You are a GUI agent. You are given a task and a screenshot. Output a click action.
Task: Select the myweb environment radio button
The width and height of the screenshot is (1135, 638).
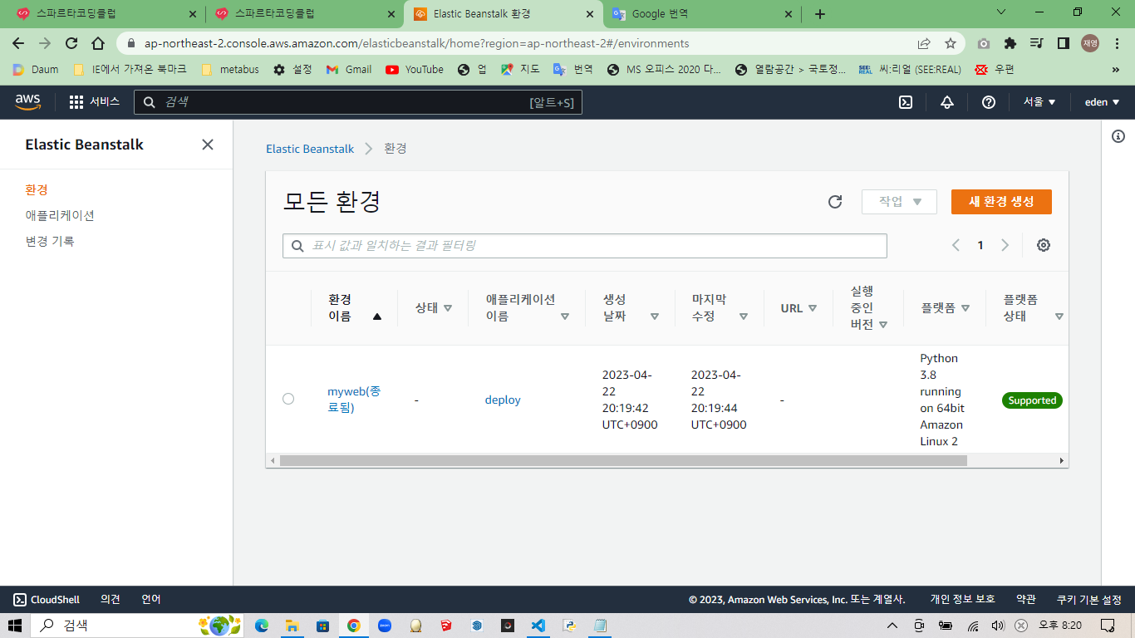[x=288, y=399]
